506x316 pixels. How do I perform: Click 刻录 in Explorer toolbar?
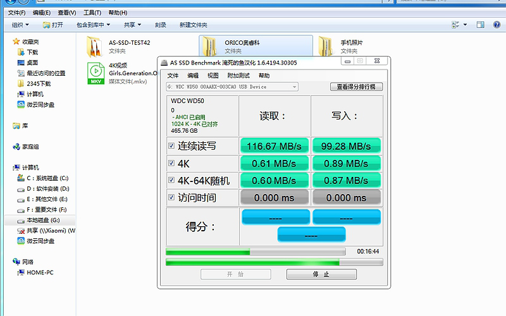click(x=161, y=25)
